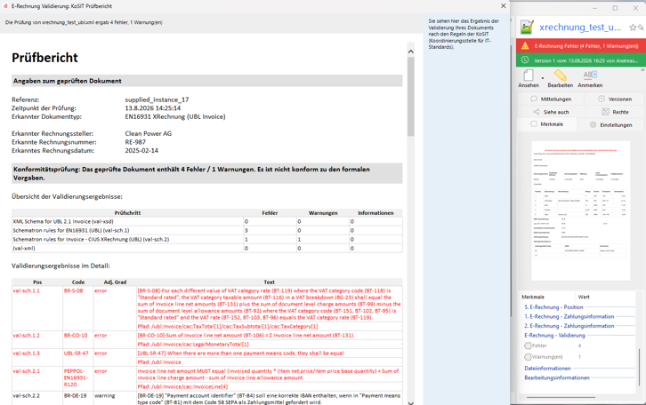The width and height of the screenshot is (646, 405).
Task: Expand 2. E-Rechnung - Zahlungsinformation section
Action: point(569,326)
